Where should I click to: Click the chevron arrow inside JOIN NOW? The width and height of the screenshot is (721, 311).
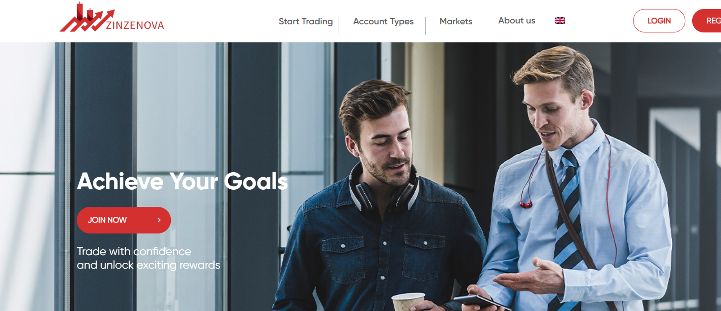click(x=159, y=220)
